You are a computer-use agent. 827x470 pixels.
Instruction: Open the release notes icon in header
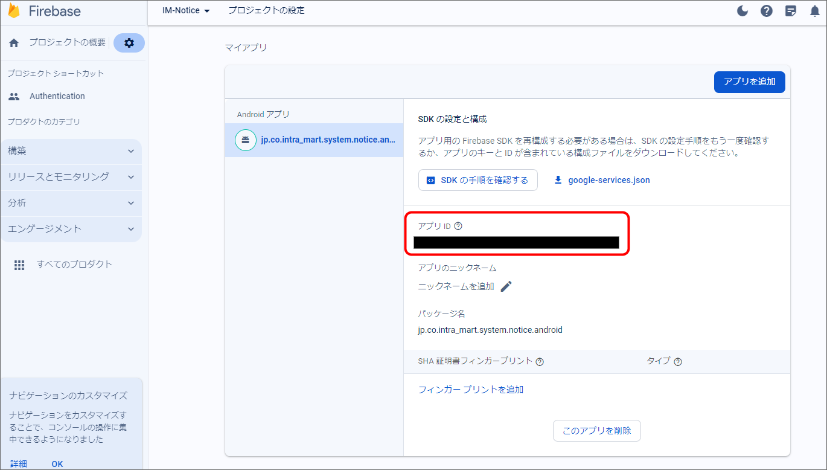tap(791, 11)
